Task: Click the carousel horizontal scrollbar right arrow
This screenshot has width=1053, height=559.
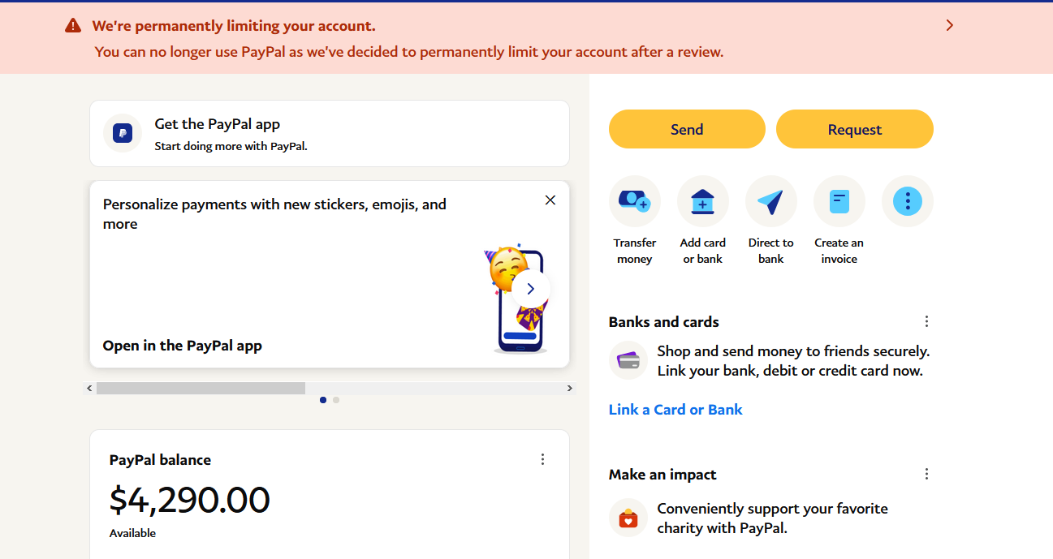Action: pyautogui.click(x=570, y=389)
